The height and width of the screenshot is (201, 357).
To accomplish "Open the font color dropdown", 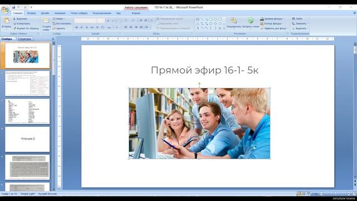I will 118,27.
